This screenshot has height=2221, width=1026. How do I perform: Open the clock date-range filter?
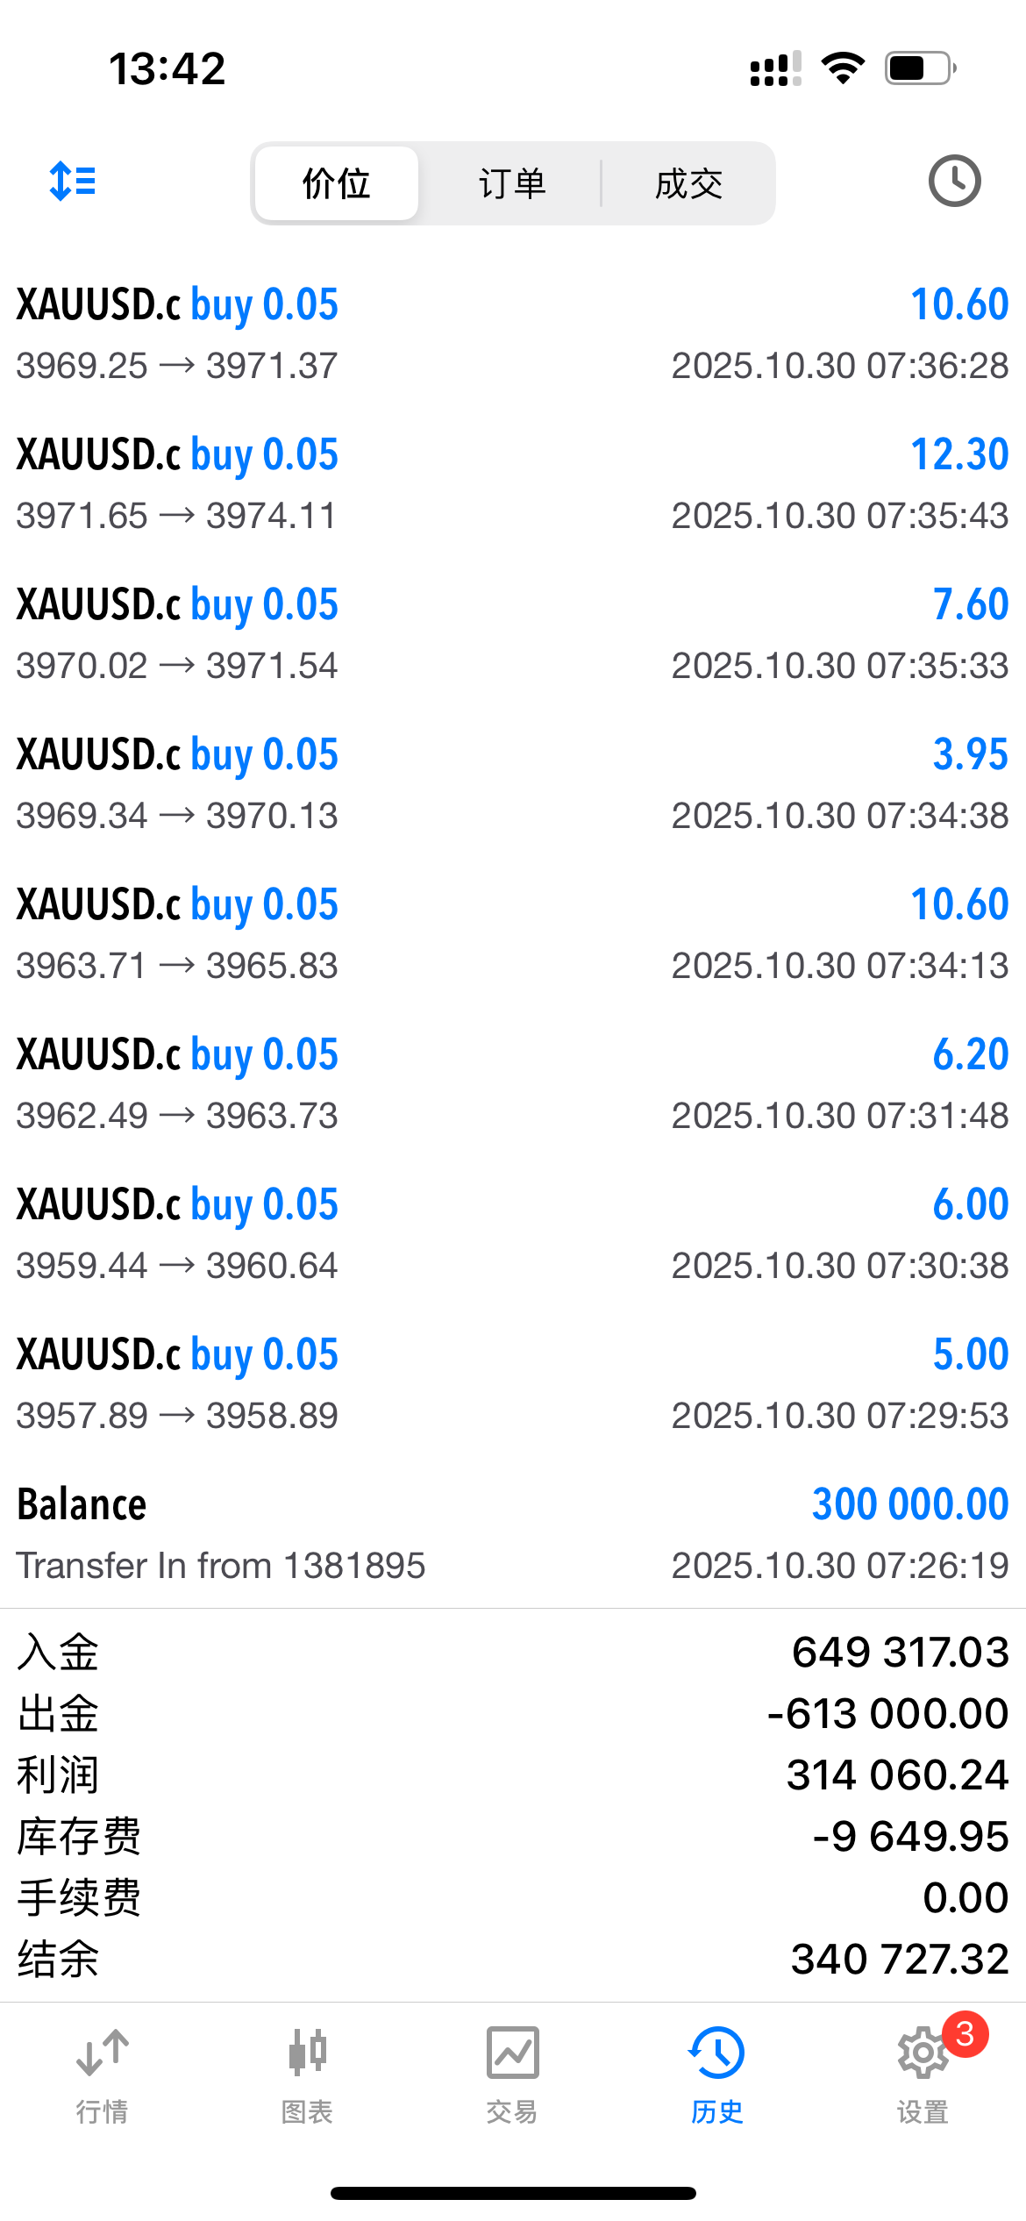tap(954, 182)
